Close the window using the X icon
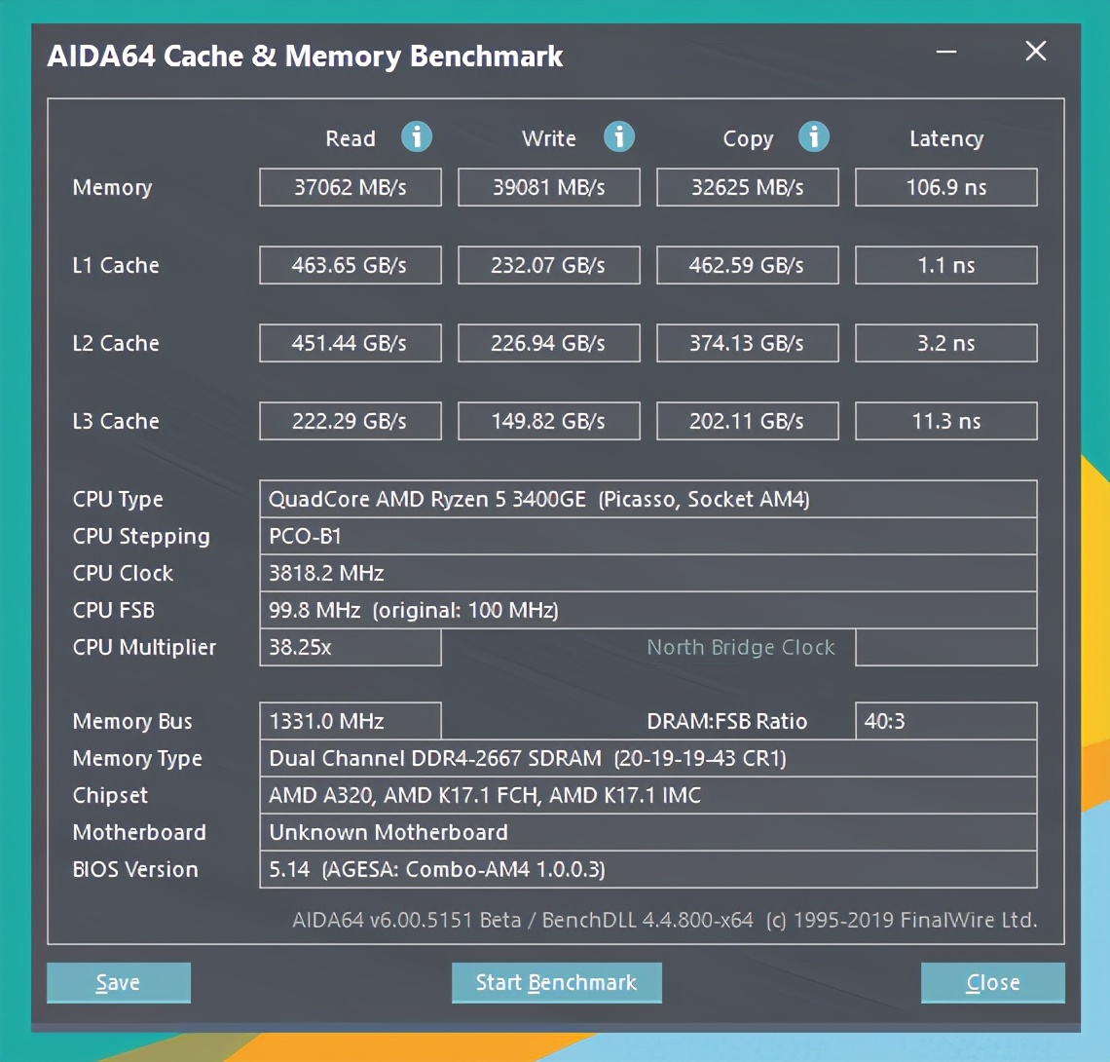Image resolution: width=1110 pixels, height=1062 pixels. pos(1035,52)
